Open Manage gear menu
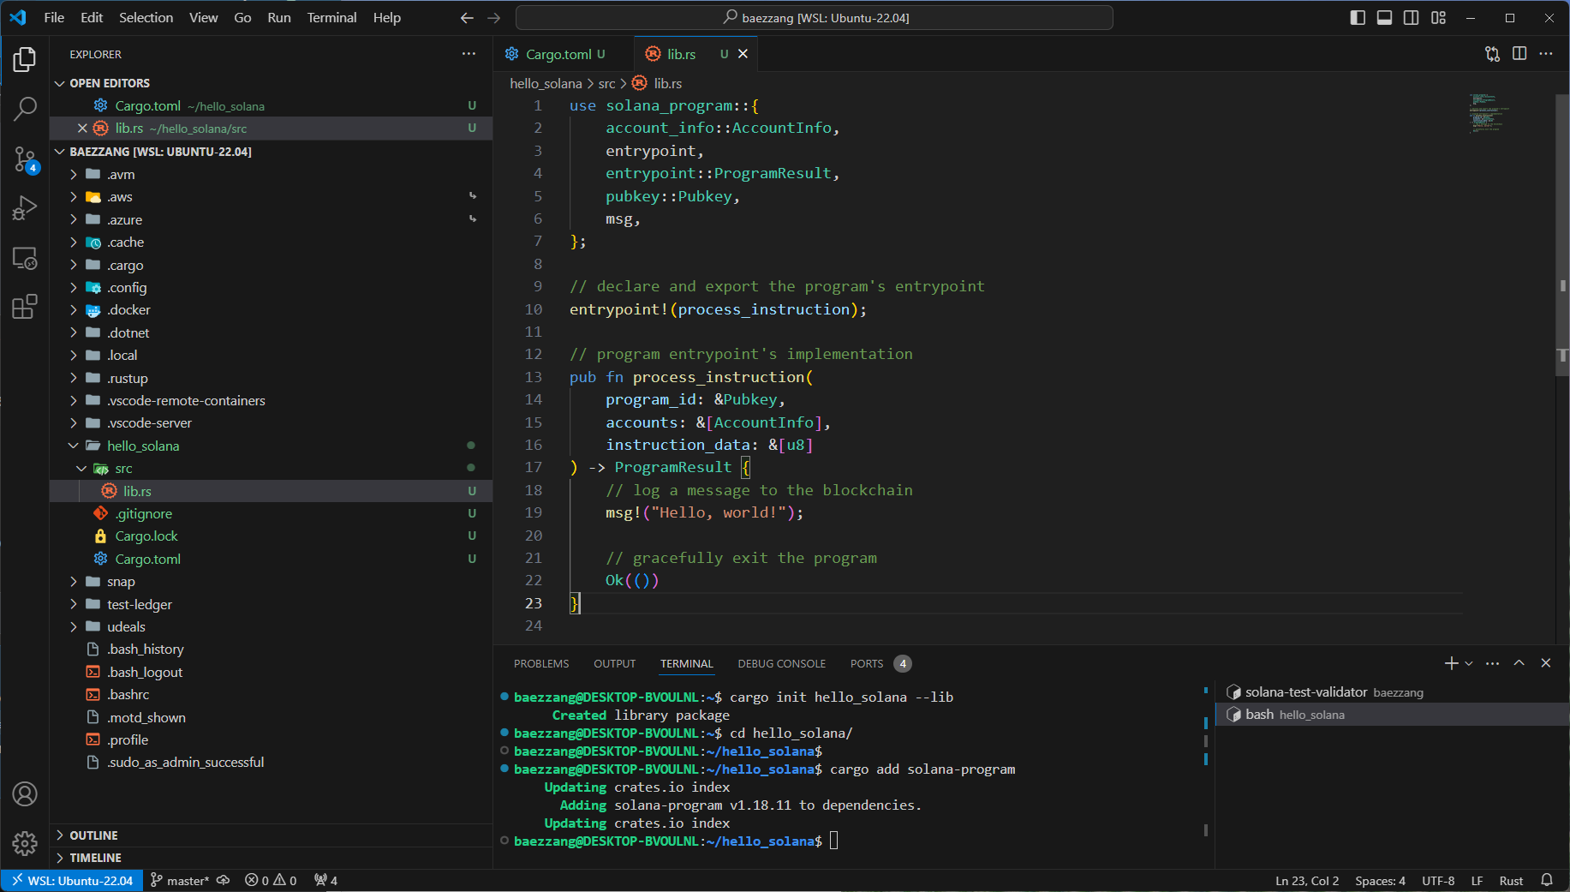Screen dimensions: 1570x892 [x=25, y=844]
